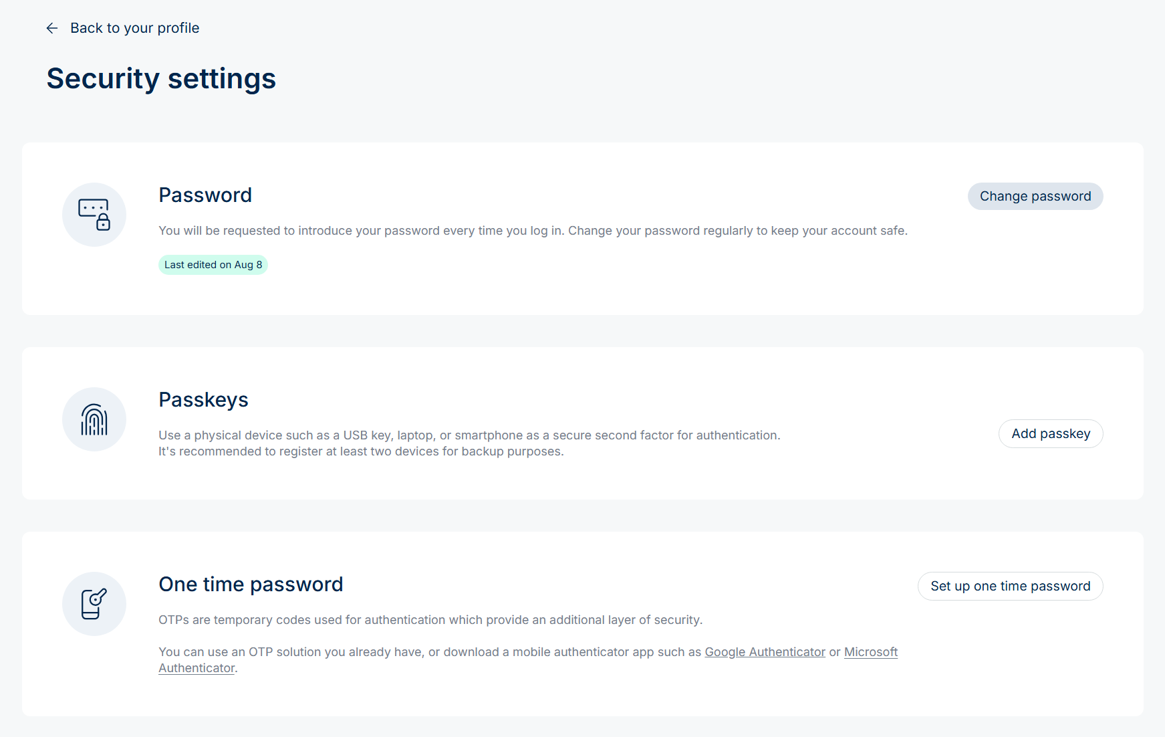Screen dimensions: 1165x737
Task: Click the passkey USB key description line
Action: [x=469, y=435]
